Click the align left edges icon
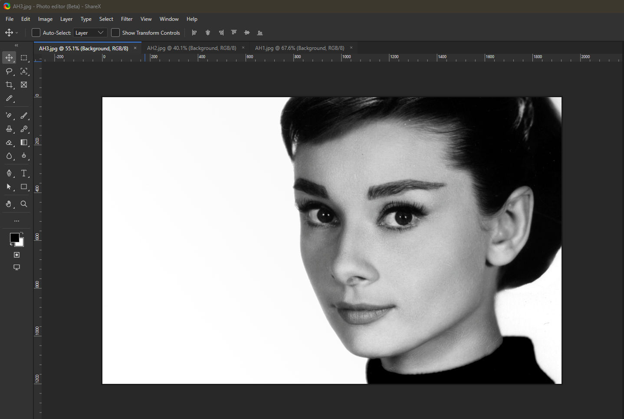The width and height of the screenshot is (624, 419). tap(194, 33)
